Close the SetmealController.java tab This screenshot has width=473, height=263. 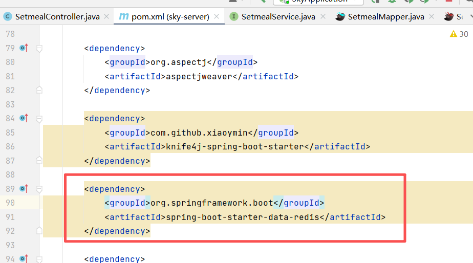[106, 16]
